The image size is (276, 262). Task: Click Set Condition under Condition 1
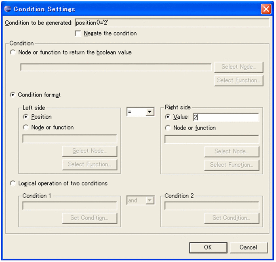89,218
